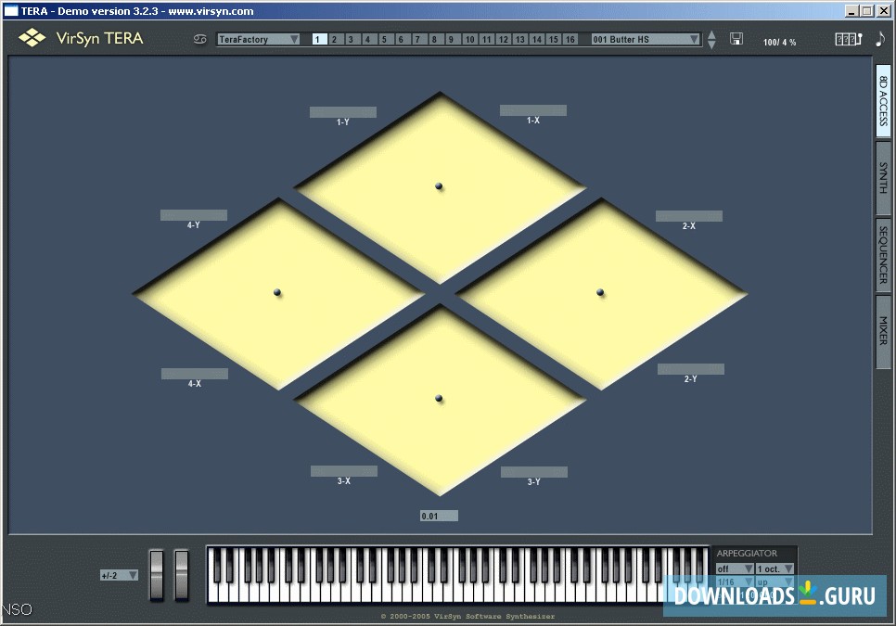Select MIDI channel 14
Viewport: 896px width, 626px height.
(x=536, y=39)
